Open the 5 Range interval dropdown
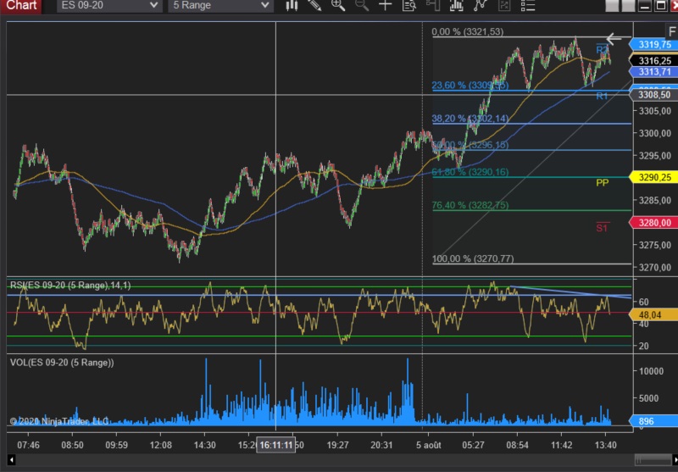The image size is (678, 472). tap(219, 5)
